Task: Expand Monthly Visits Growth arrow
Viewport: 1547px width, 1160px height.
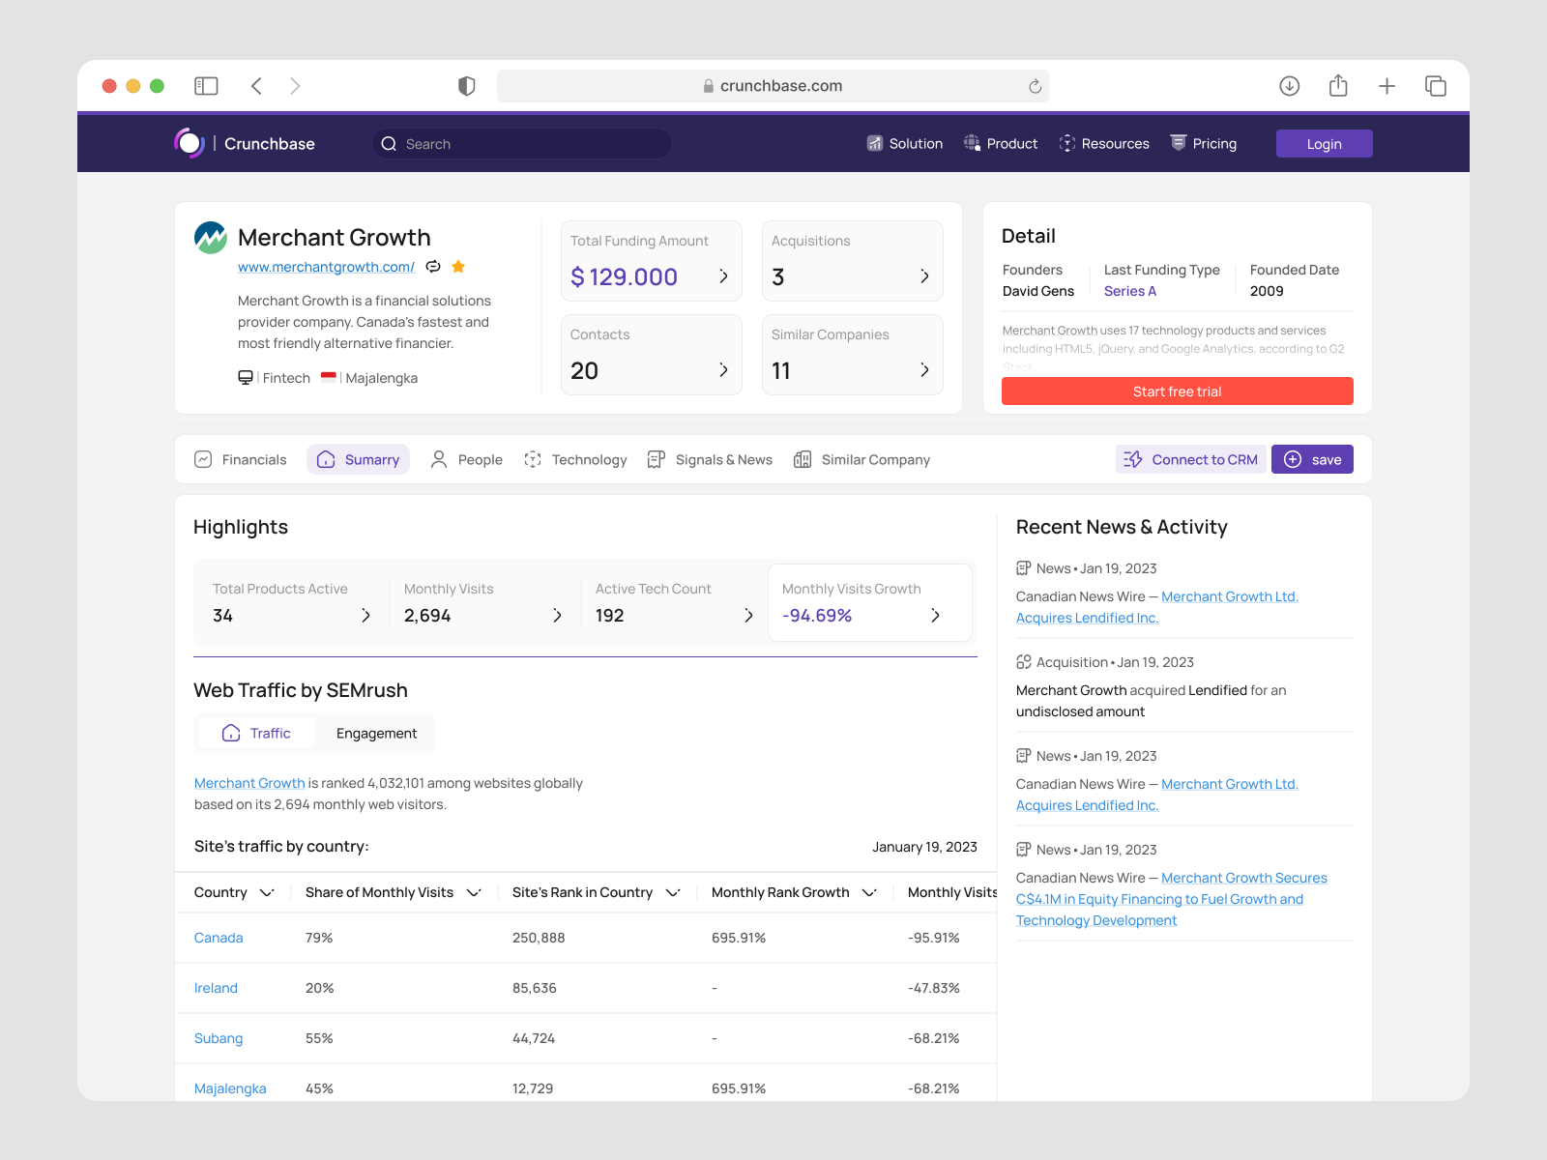Action: tap(935, 616)
